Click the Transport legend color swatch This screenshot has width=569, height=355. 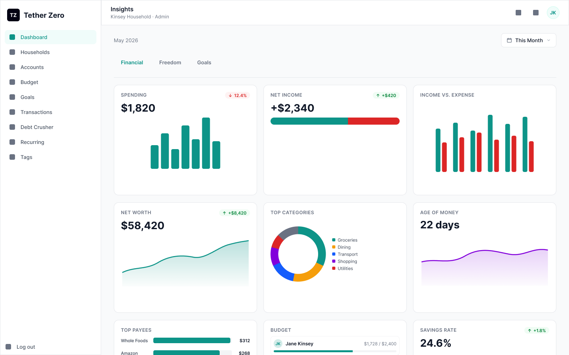tap(334, 254)
